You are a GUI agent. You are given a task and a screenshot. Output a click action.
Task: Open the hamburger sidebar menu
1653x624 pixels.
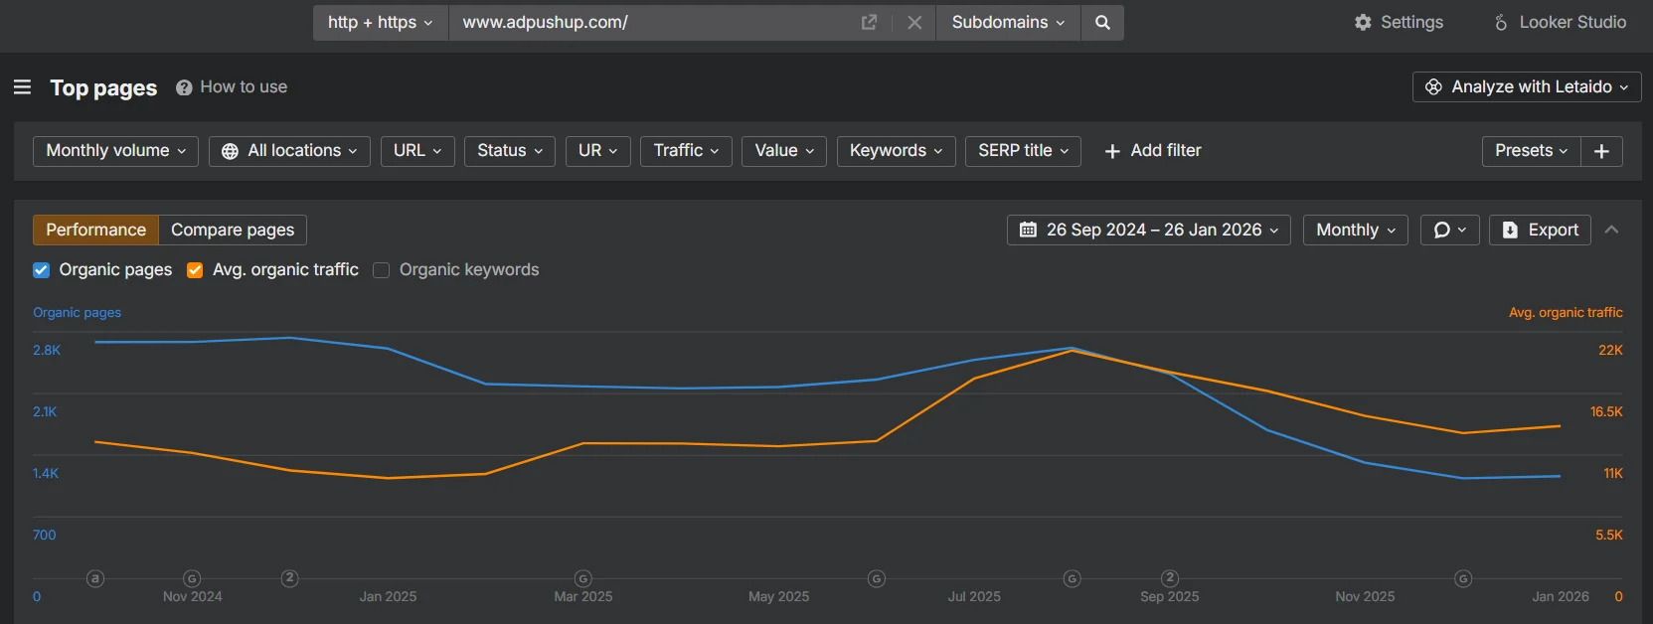[x=22, y=87]
